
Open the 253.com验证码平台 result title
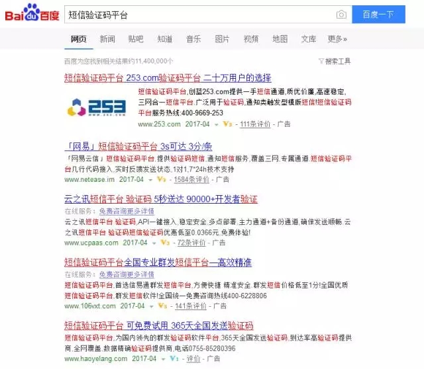pyautogui.click(x=168, y=78)
